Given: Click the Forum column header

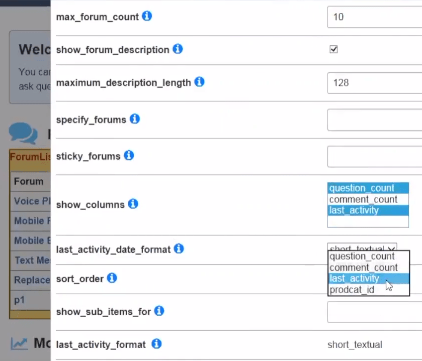Looking at the screenshot, I should point(28,181).
